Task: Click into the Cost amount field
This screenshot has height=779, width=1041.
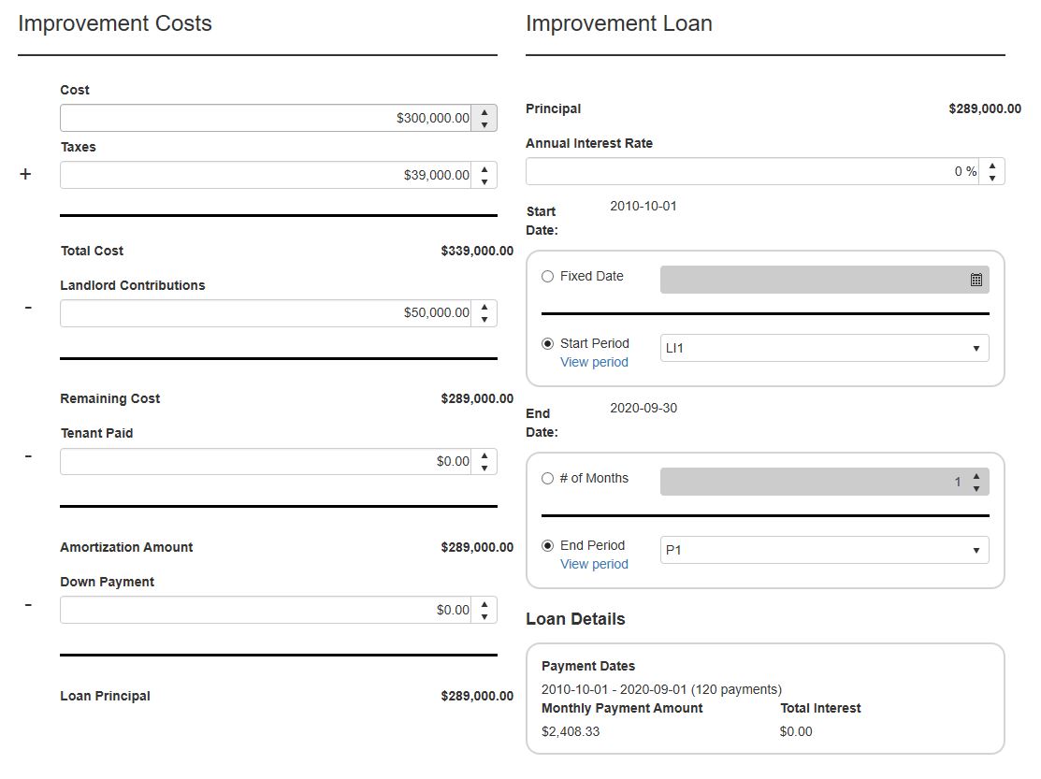Action: click(x=266, y=119)
